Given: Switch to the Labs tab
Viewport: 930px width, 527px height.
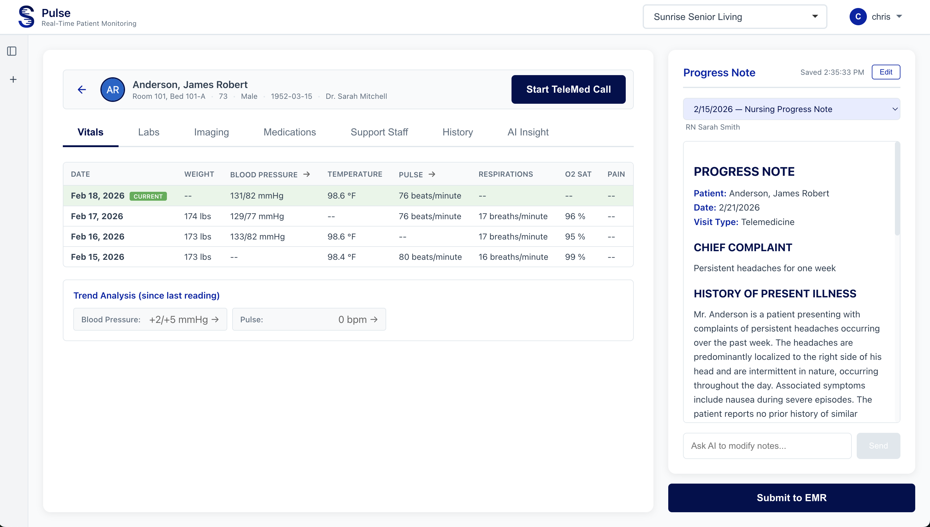Looking at the screenshot, I should coord(148,132).
